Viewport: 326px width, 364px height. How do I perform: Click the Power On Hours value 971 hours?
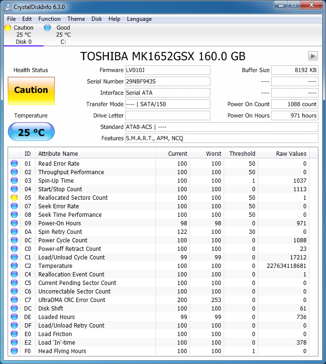[295, 115]
